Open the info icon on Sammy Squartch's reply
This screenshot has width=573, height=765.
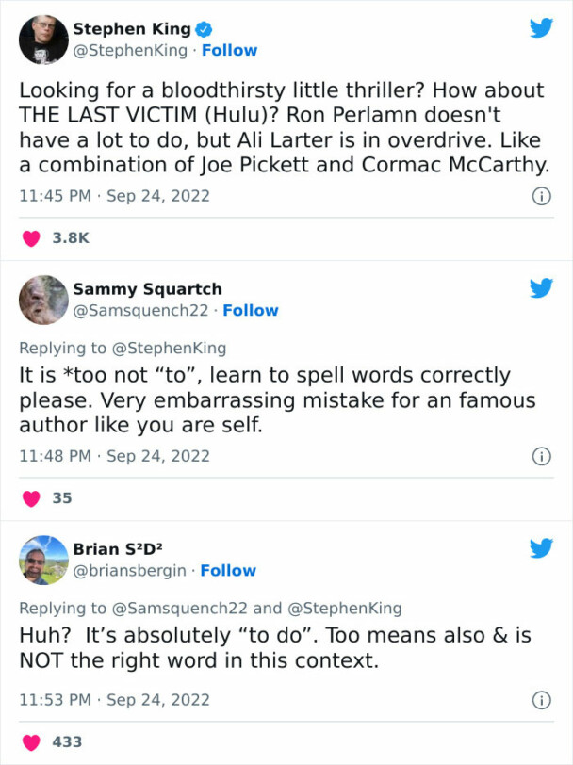point(542,456)
